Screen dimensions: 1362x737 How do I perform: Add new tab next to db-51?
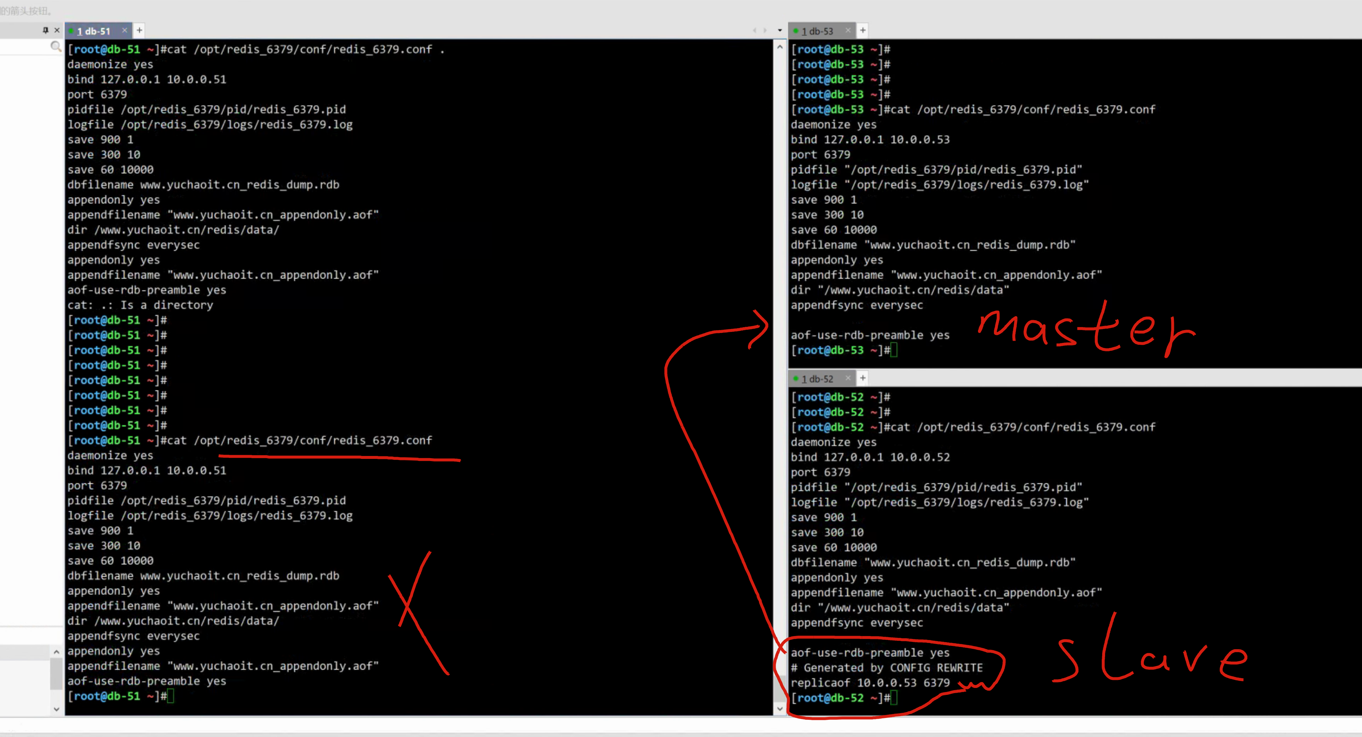(x=139, y=31)
